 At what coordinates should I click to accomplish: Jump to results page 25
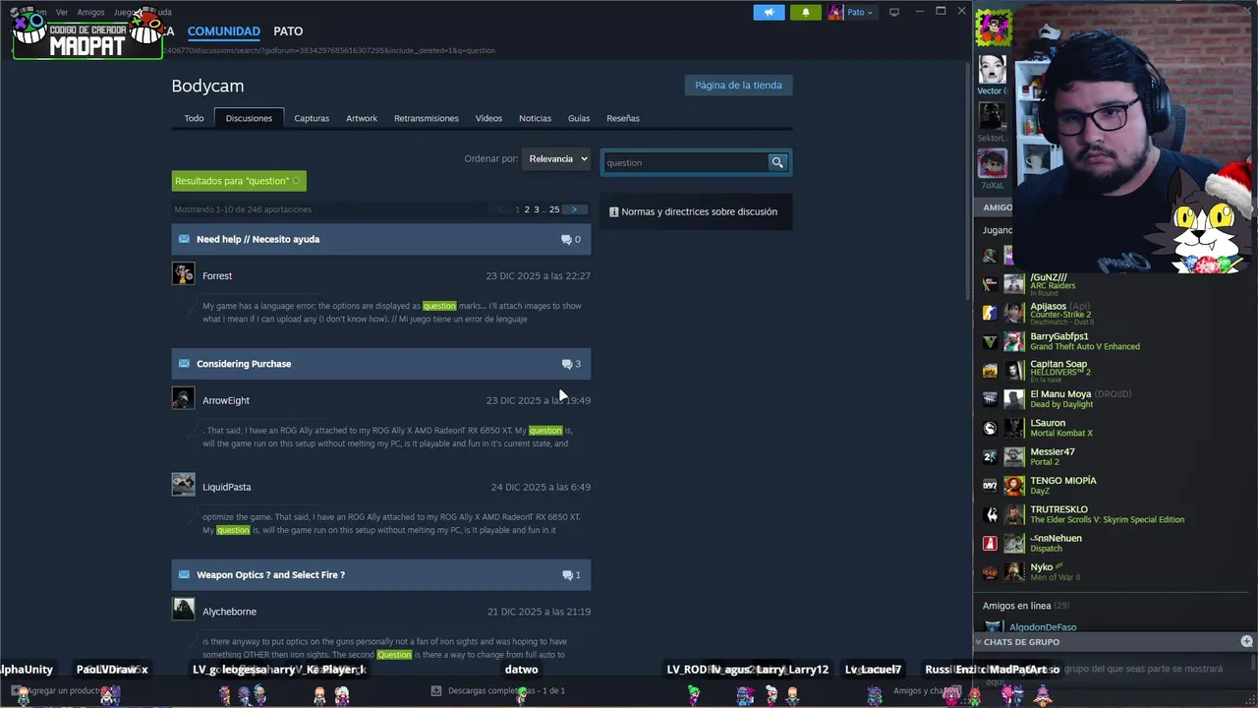554,209
